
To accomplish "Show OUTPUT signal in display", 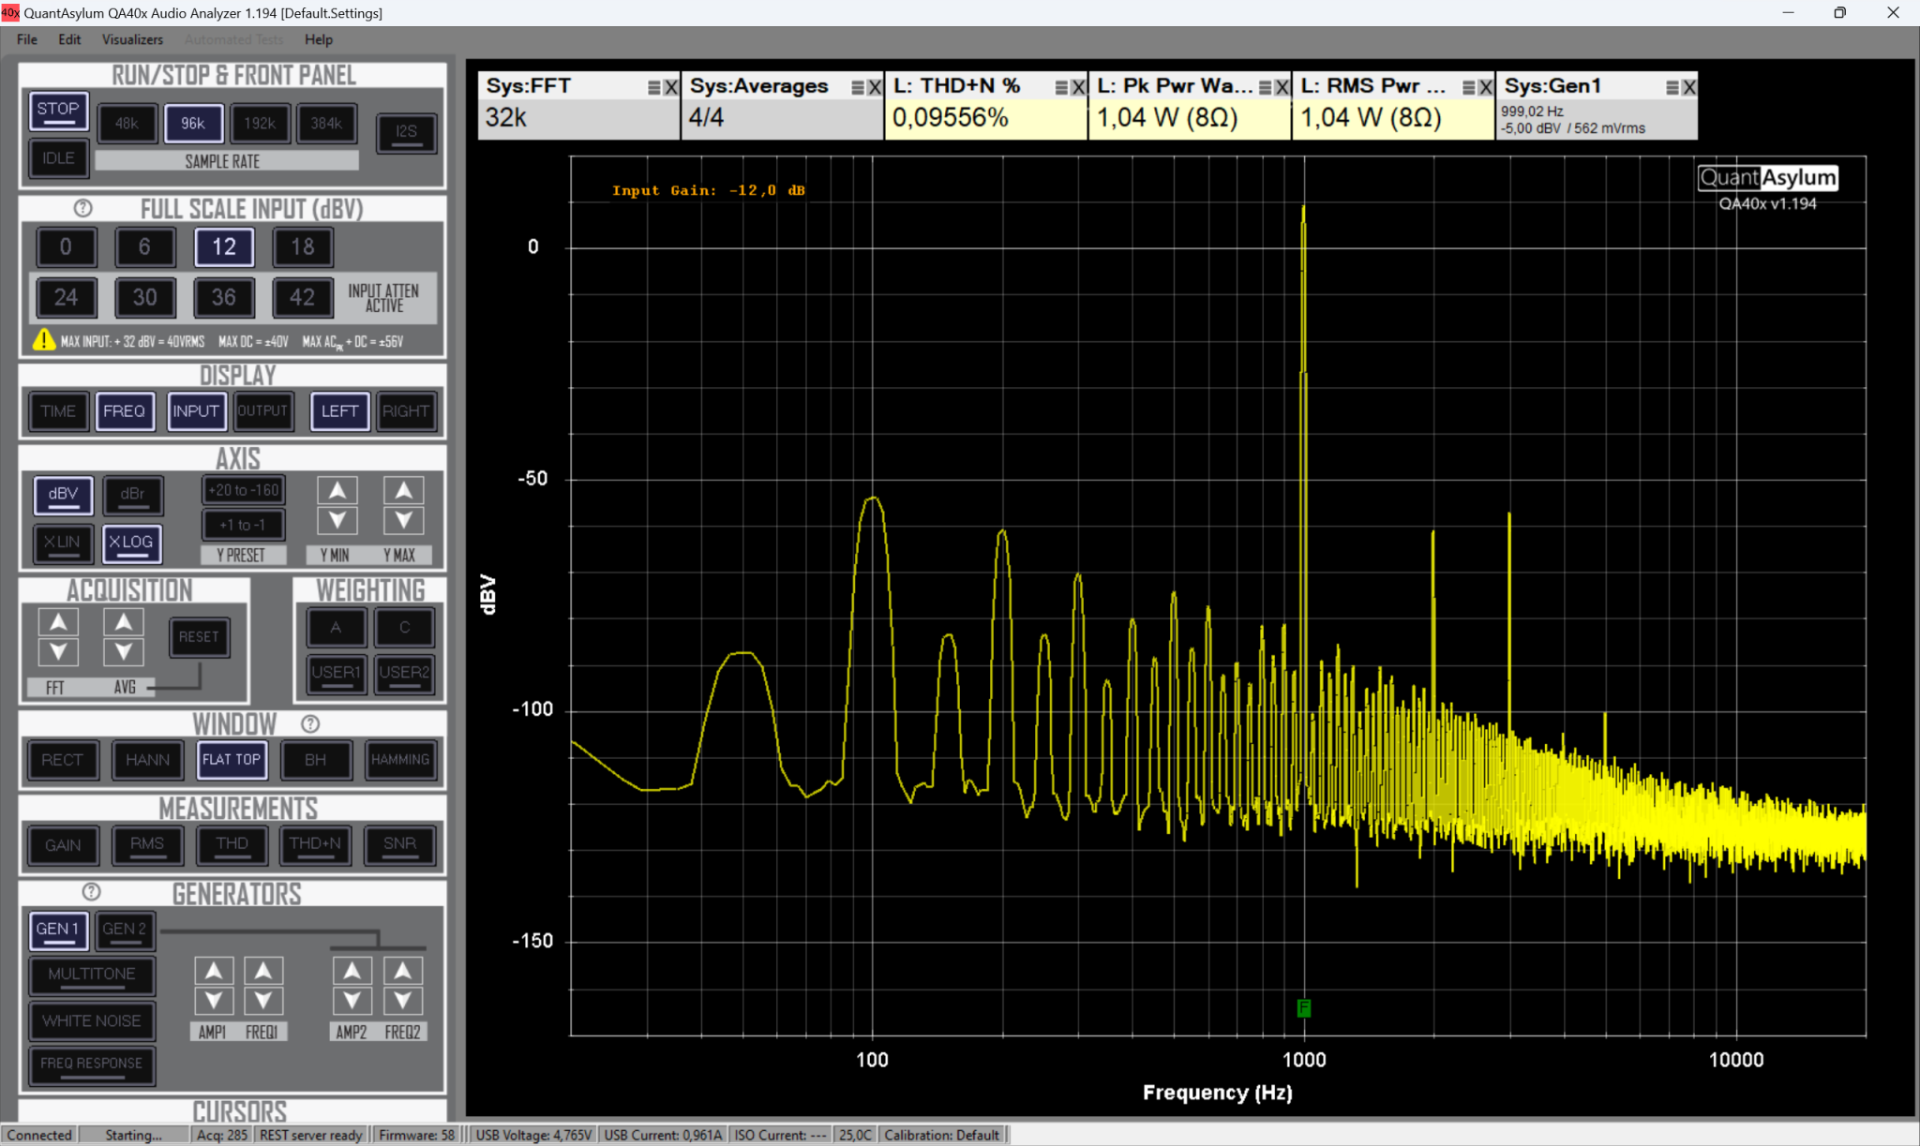I will (262, 410).
